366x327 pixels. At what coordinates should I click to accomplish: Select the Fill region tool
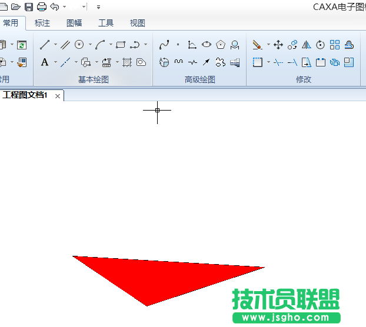click(141, 62)
